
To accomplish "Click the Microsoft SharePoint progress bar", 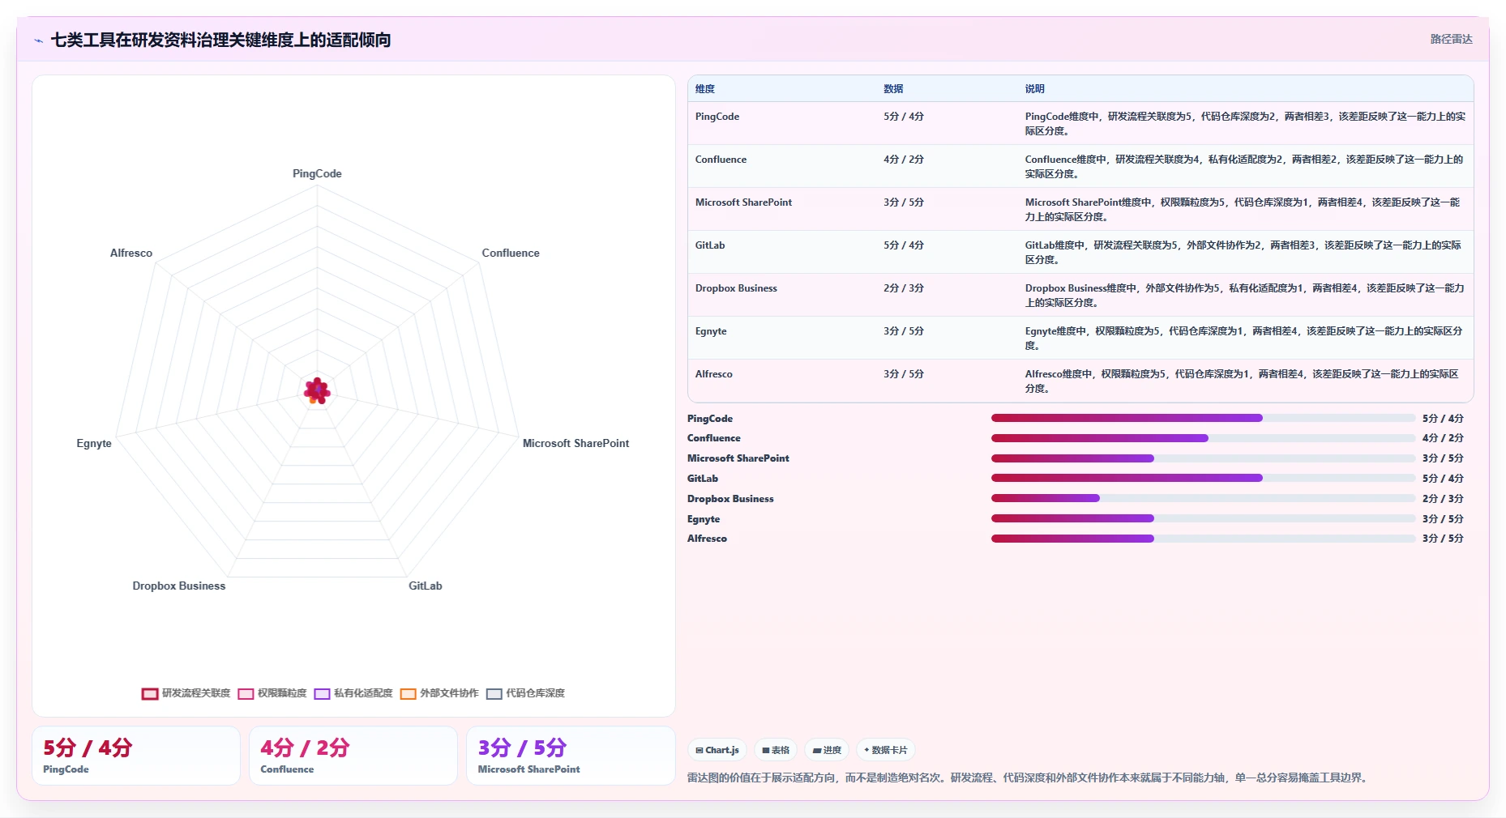I will 1203,458.
